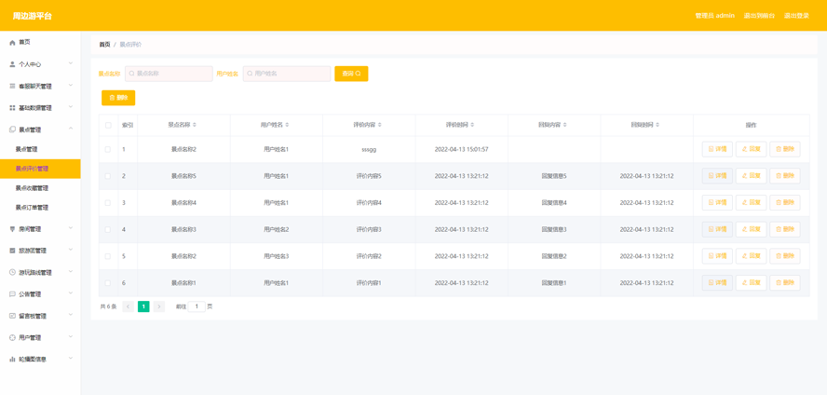Click the icon beside 留言板管理
The width and height of the screenshot is (827, 395).
12,316
